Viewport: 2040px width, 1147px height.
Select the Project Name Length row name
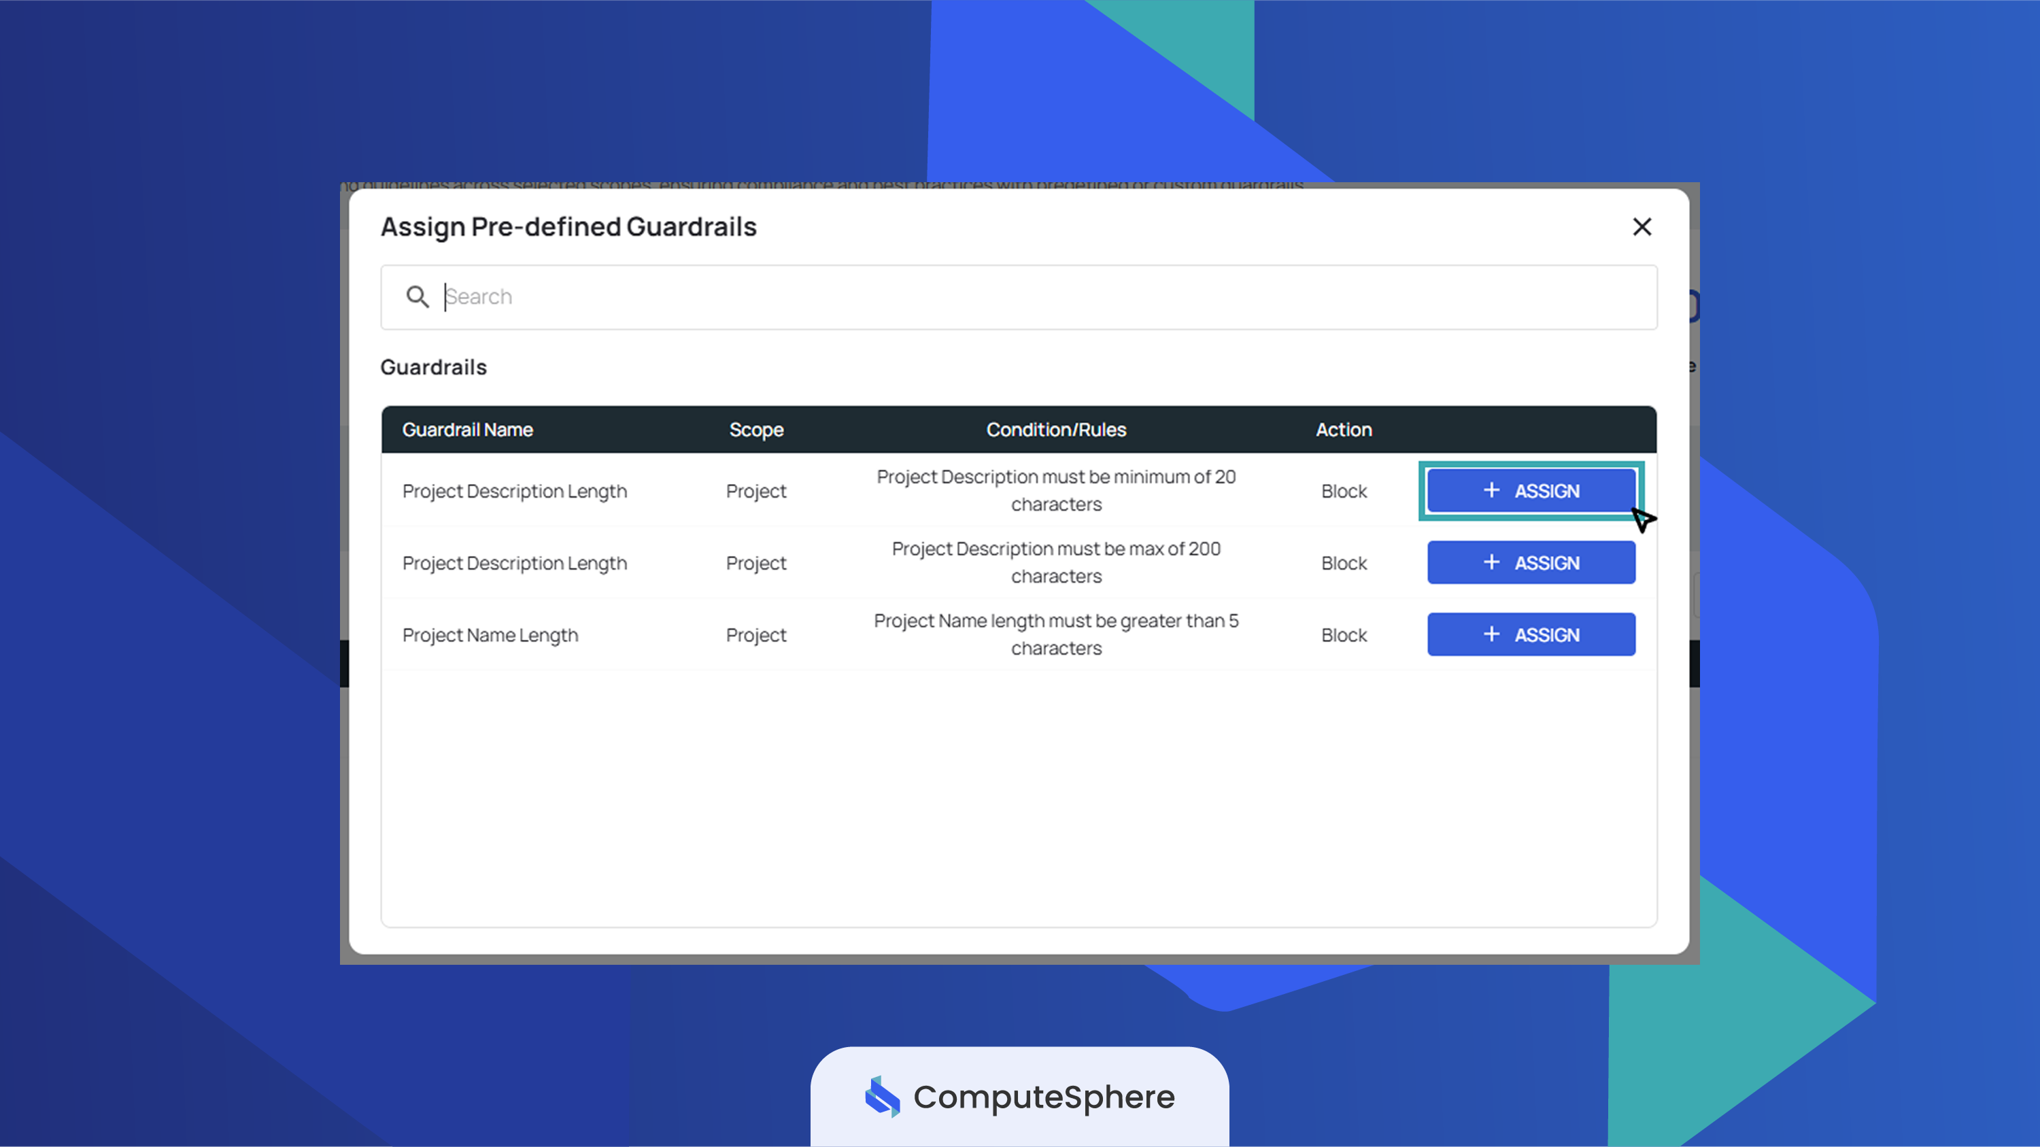coord(490,636)
